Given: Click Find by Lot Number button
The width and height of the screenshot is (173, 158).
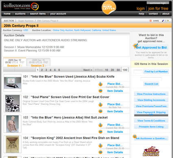Looking at the screenshot, I should pos(156,71).
